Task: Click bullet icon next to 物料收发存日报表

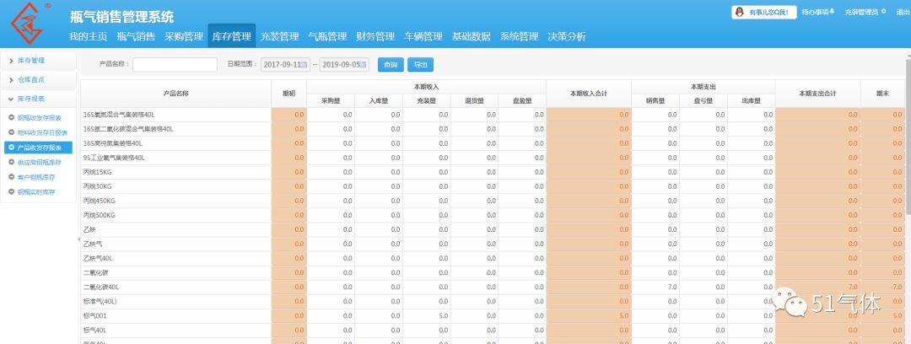Action: pyautogui.click(x=12, y=132)
